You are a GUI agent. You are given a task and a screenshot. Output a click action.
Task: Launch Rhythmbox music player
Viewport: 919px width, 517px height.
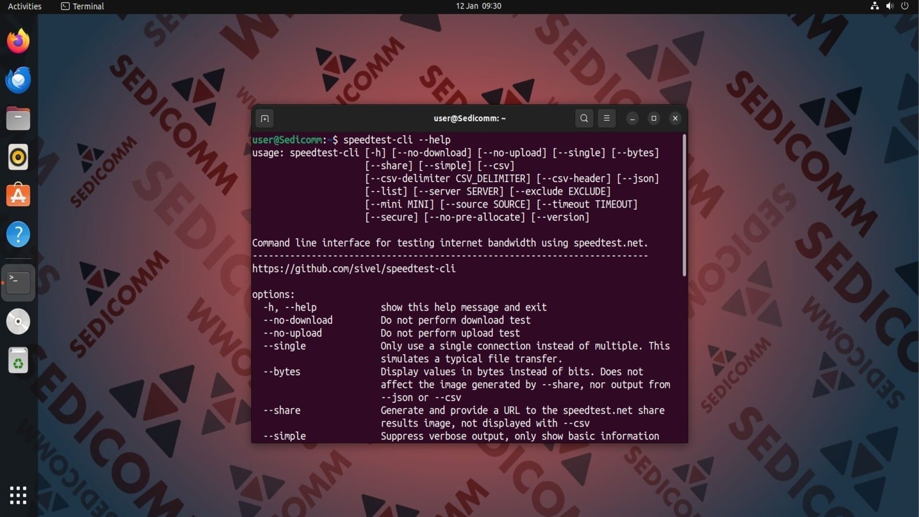(x=18, y=157)
